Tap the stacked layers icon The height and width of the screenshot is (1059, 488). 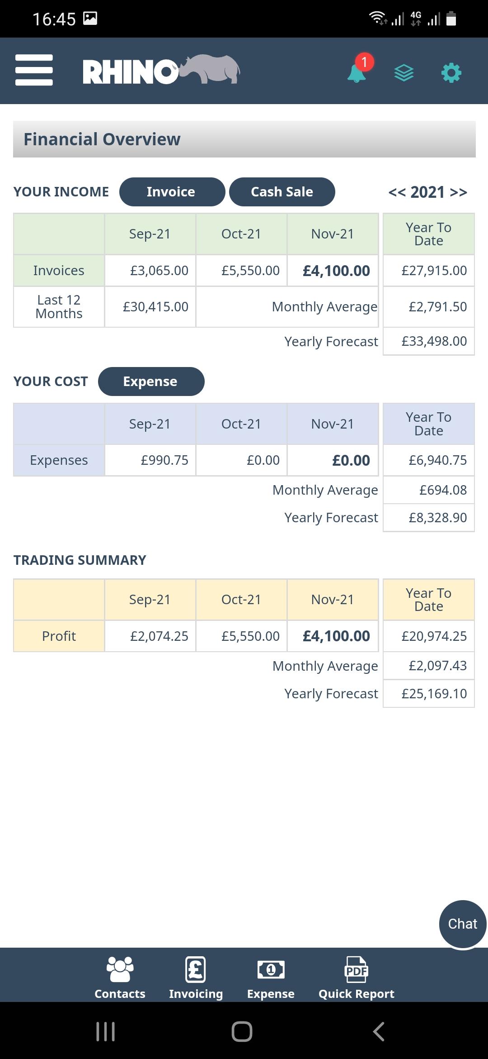click(x=404, y=72)
